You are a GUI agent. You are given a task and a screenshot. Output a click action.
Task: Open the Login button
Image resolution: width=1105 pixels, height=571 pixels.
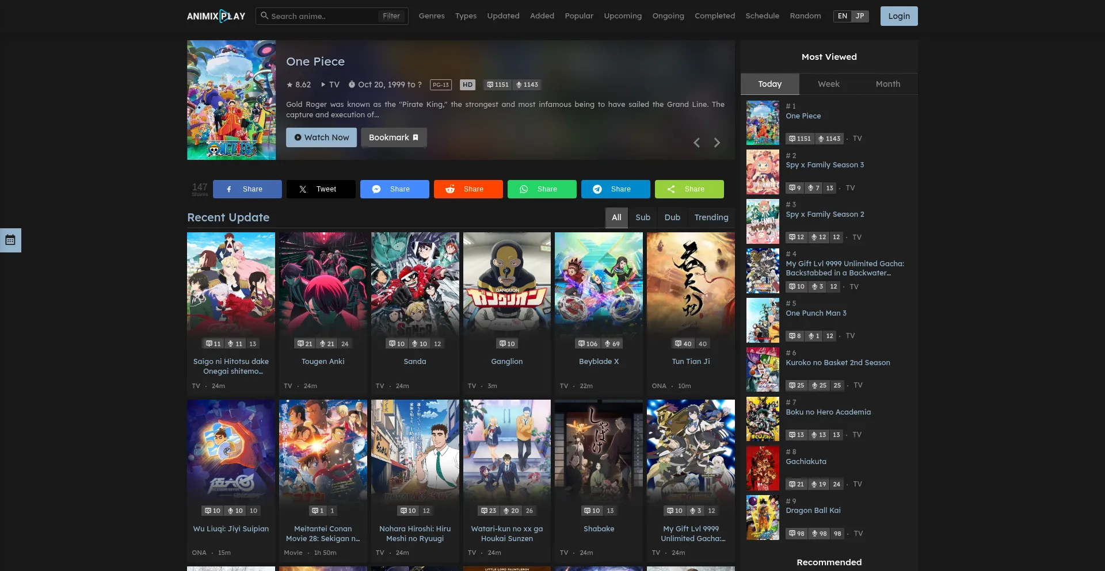pos(898,16)
